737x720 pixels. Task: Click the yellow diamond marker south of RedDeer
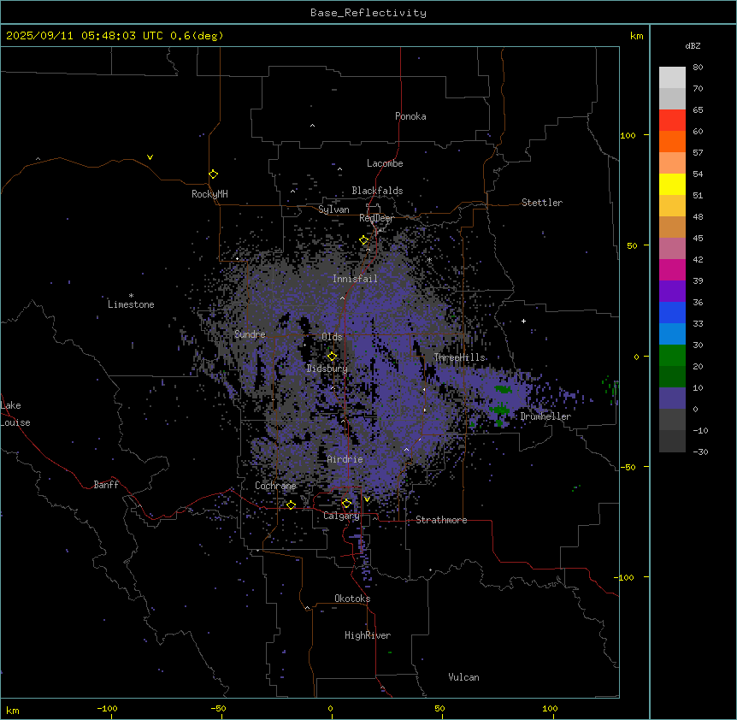click(x=364, y=240)
